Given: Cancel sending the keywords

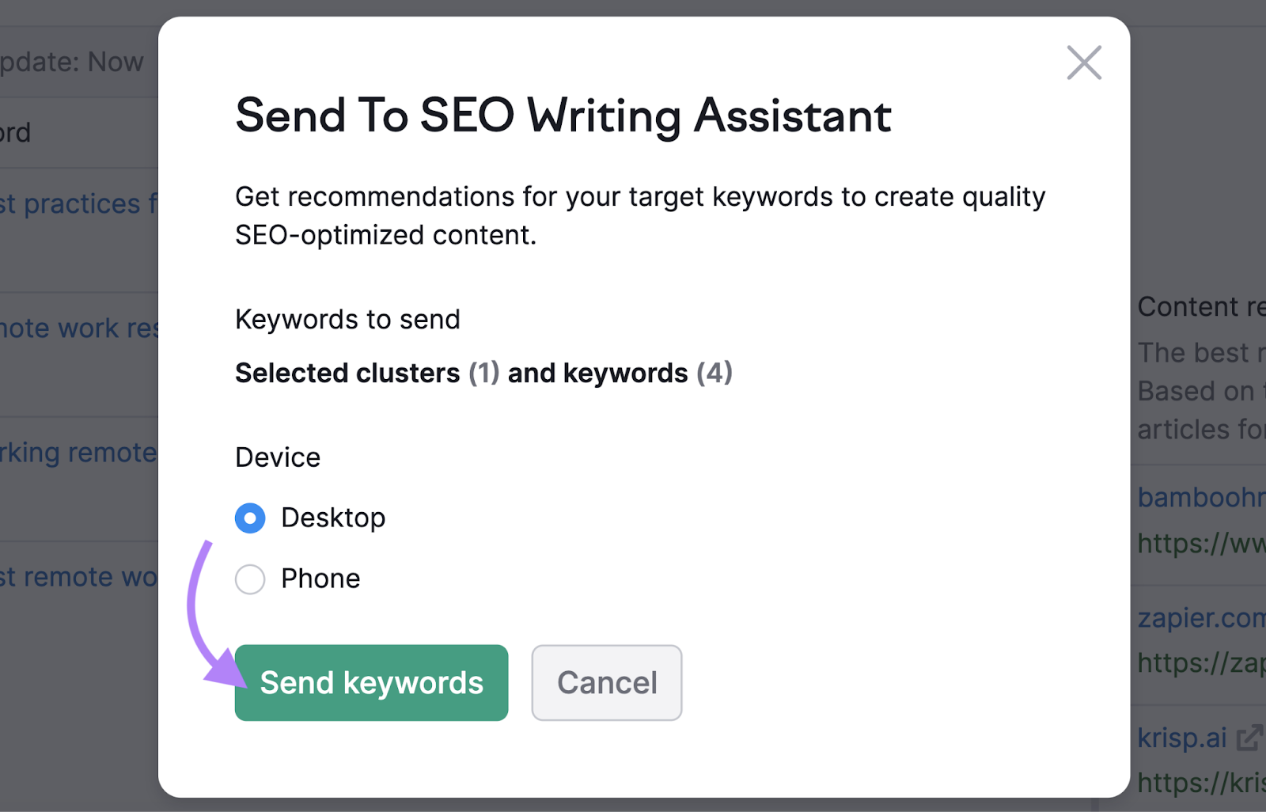Looking at the screenshot, I should click(x=606, y=682).
